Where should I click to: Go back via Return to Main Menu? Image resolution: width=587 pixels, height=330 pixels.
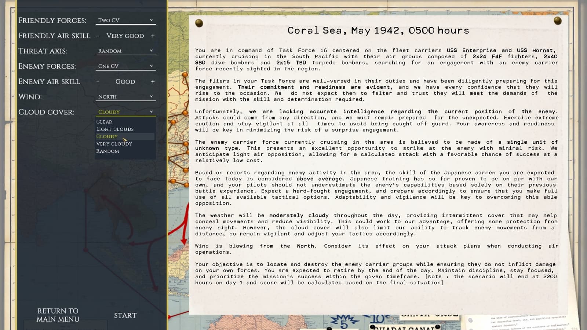[x=58, y=315]
